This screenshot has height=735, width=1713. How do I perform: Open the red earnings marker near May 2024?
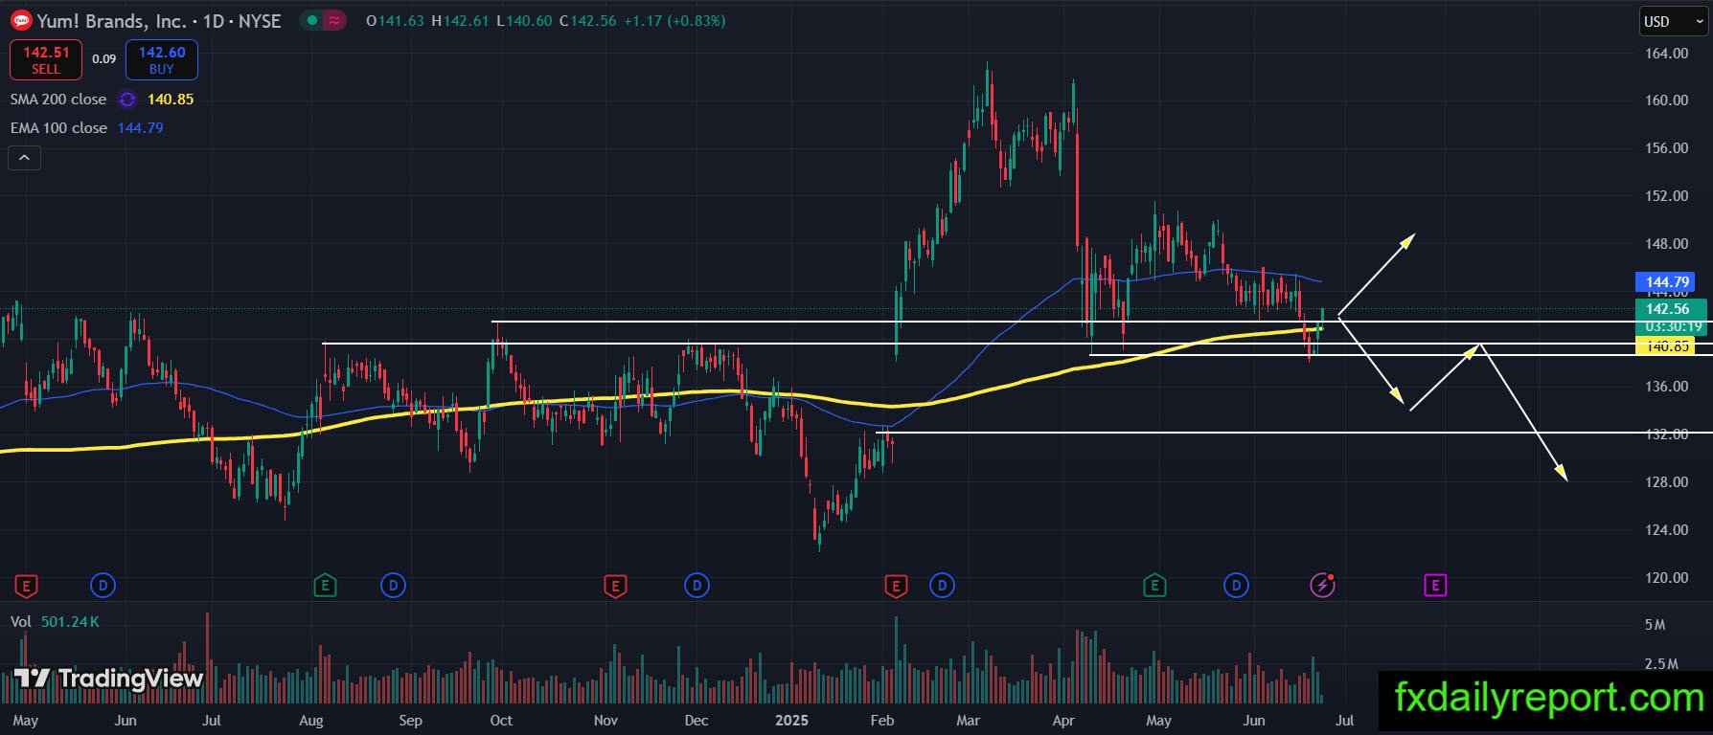click(26, 585)
